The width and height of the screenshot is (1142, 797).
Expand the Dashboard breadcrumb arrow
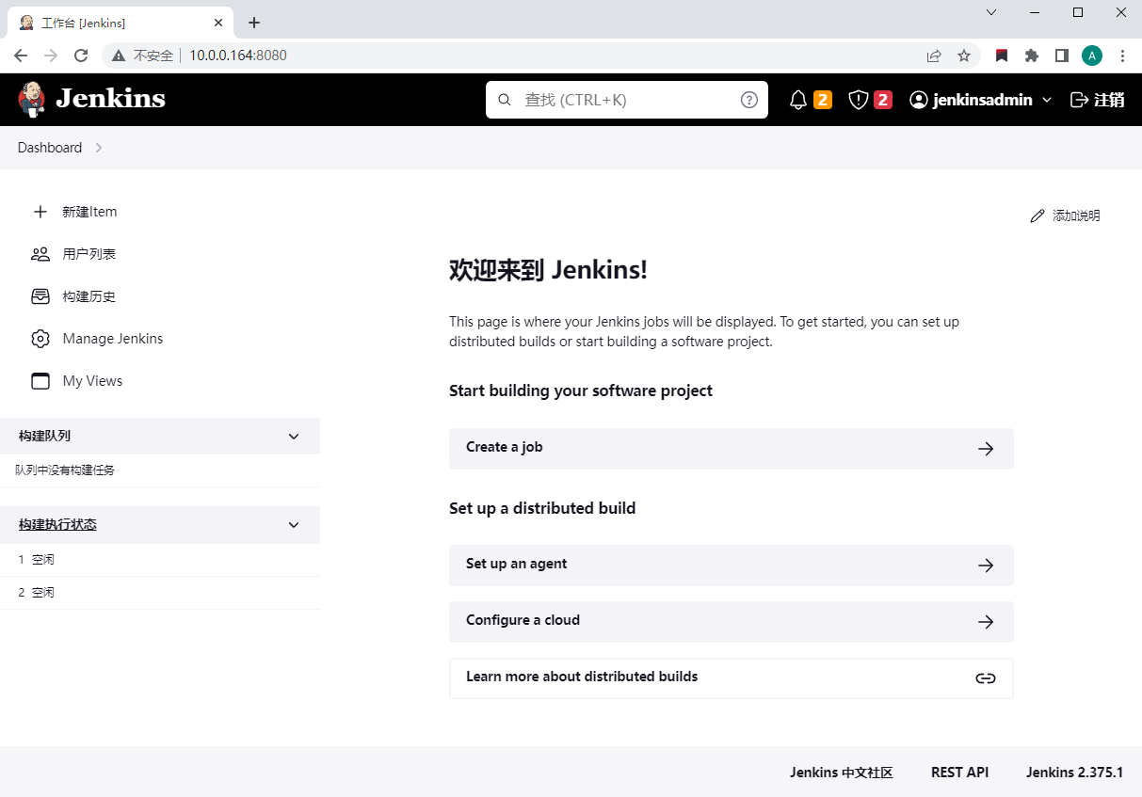[x=99, y=148]
